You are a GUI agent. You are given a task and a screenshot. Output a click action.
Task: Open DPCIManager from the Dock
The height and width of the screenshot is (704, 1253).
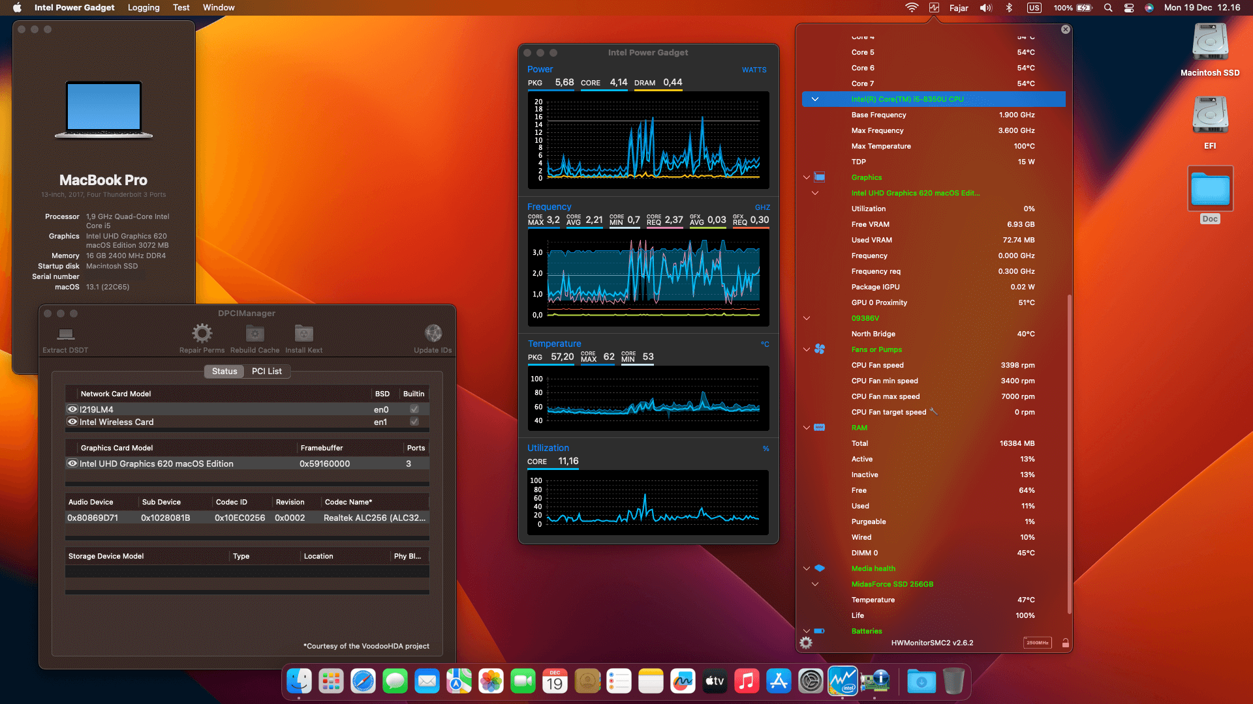tap(875, 681)
